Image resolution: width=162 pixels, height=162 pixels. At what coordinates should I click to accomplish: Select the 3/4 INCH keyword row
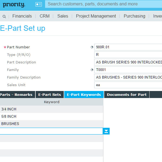coord(51,109)
